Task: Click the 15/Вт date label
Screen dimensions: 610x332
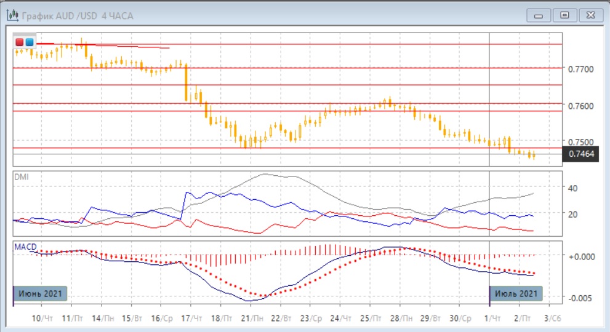Action: click(x=132, y=318)
